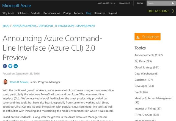Click the Microsoft Azure logo
Screen dimensions: 176x121
(16, 5)
